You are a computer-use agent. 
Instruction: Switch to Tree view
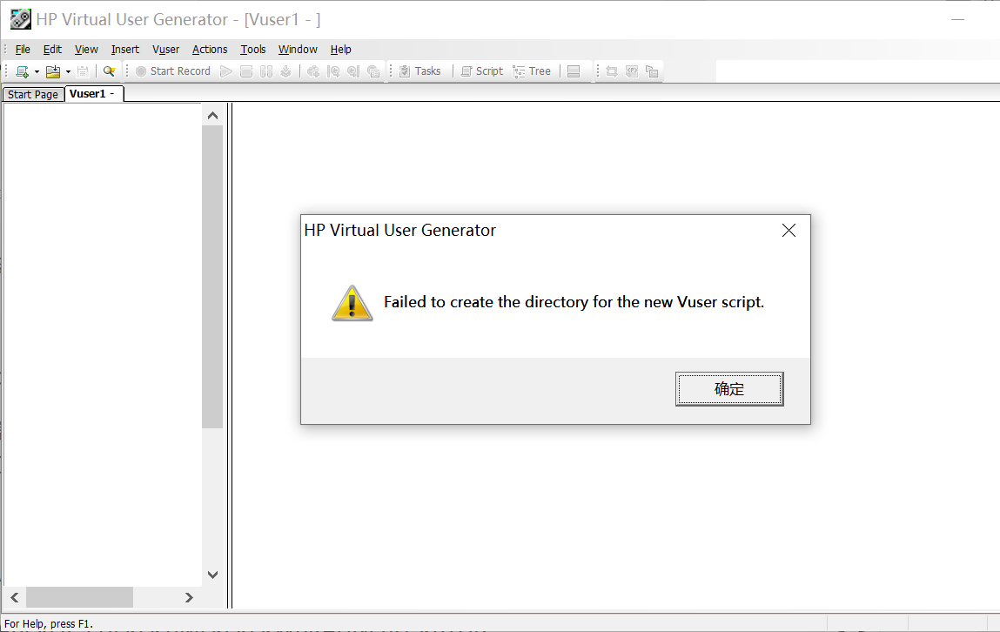tap(532, 71)
